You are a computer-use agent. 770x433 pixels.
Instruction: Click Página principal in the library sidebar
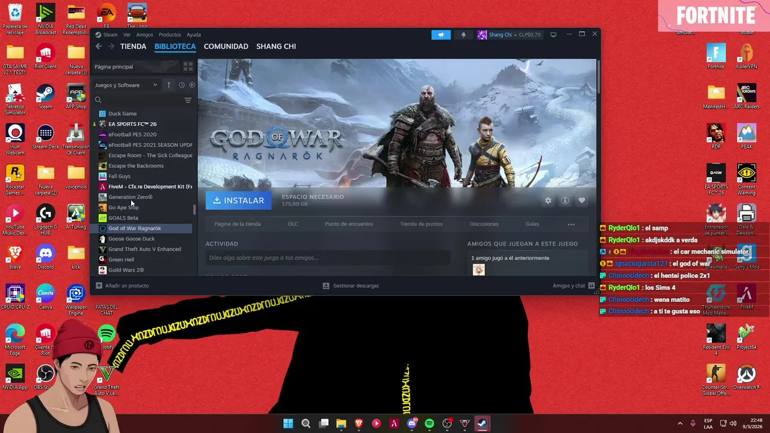[x=114, y=67]
